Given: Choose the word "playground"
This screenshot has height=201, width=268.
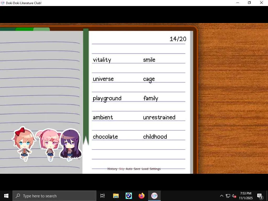Looking at the screenshot, I should [x=107, y=98].
